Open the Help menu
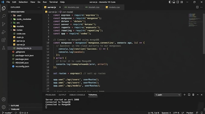 click(x=62, y=2)
